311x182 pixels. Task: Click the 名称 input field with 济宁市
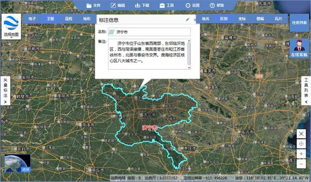click(x=149, y=32)
